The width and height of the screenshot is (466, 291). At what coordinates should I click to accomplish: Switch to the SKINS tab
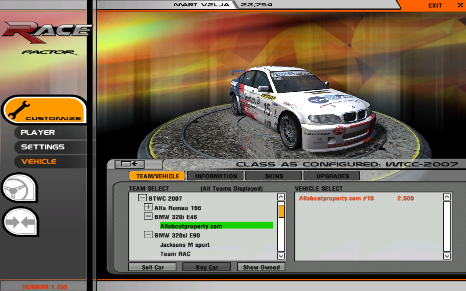click(274, 176)
